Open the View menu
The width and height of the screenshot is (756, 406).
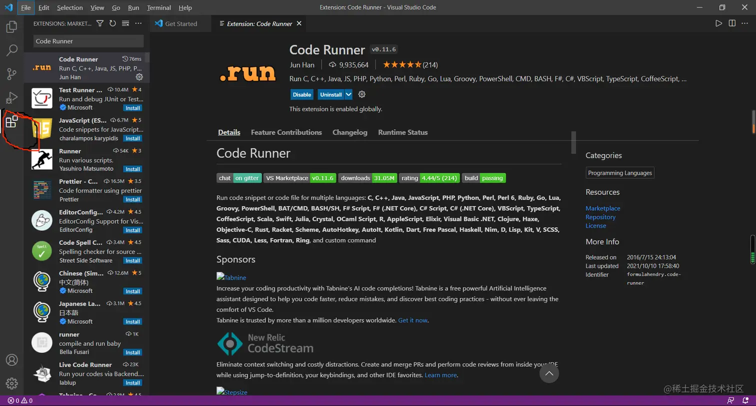97,8
